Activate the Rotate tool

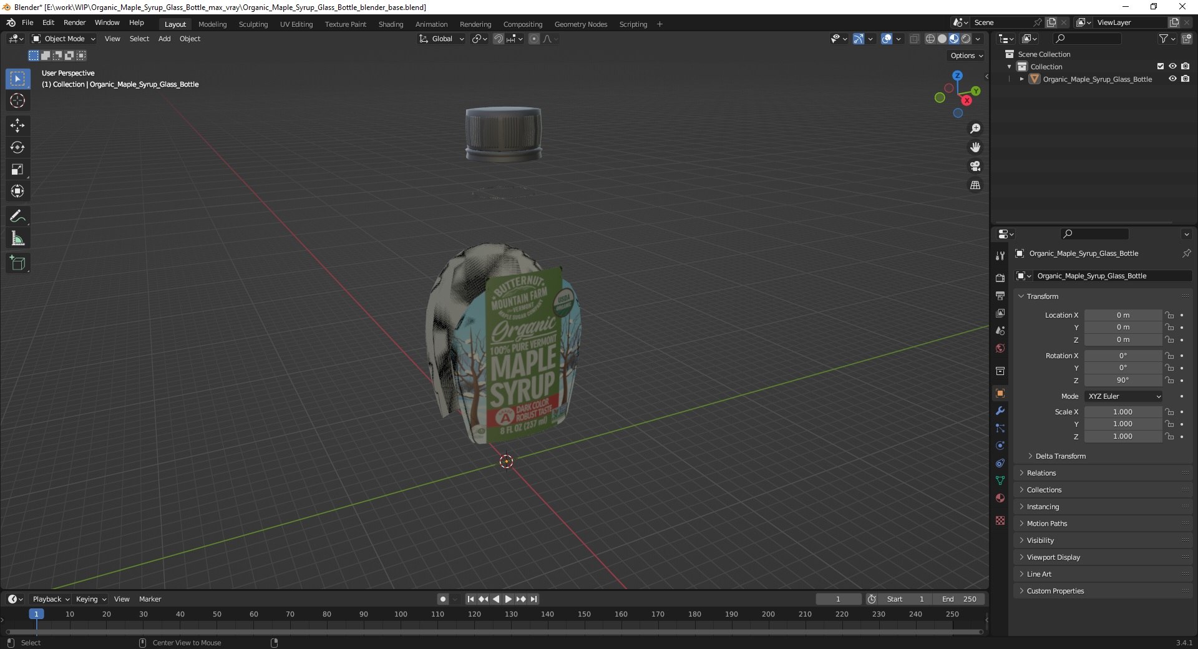(17, 147)
